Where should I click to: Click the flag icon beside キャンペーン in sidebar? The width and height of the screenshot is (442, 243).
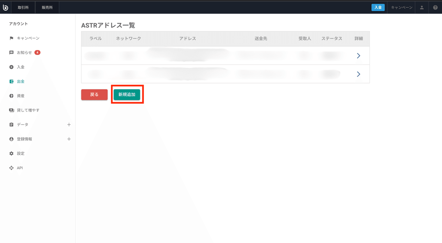click(x=11, y=38)
